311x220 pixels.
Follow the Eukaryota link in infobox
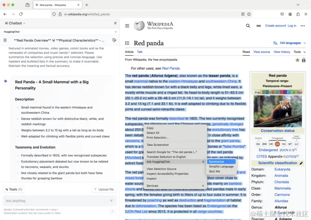tap(282, 170)
